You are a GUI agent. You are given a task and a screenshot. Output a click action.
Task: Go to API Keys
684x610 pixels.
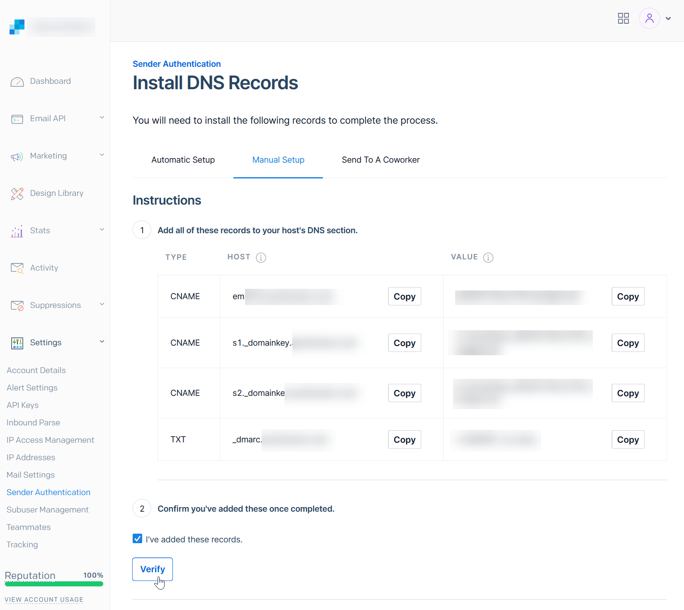pyautogui.click(x=22, y=405)
